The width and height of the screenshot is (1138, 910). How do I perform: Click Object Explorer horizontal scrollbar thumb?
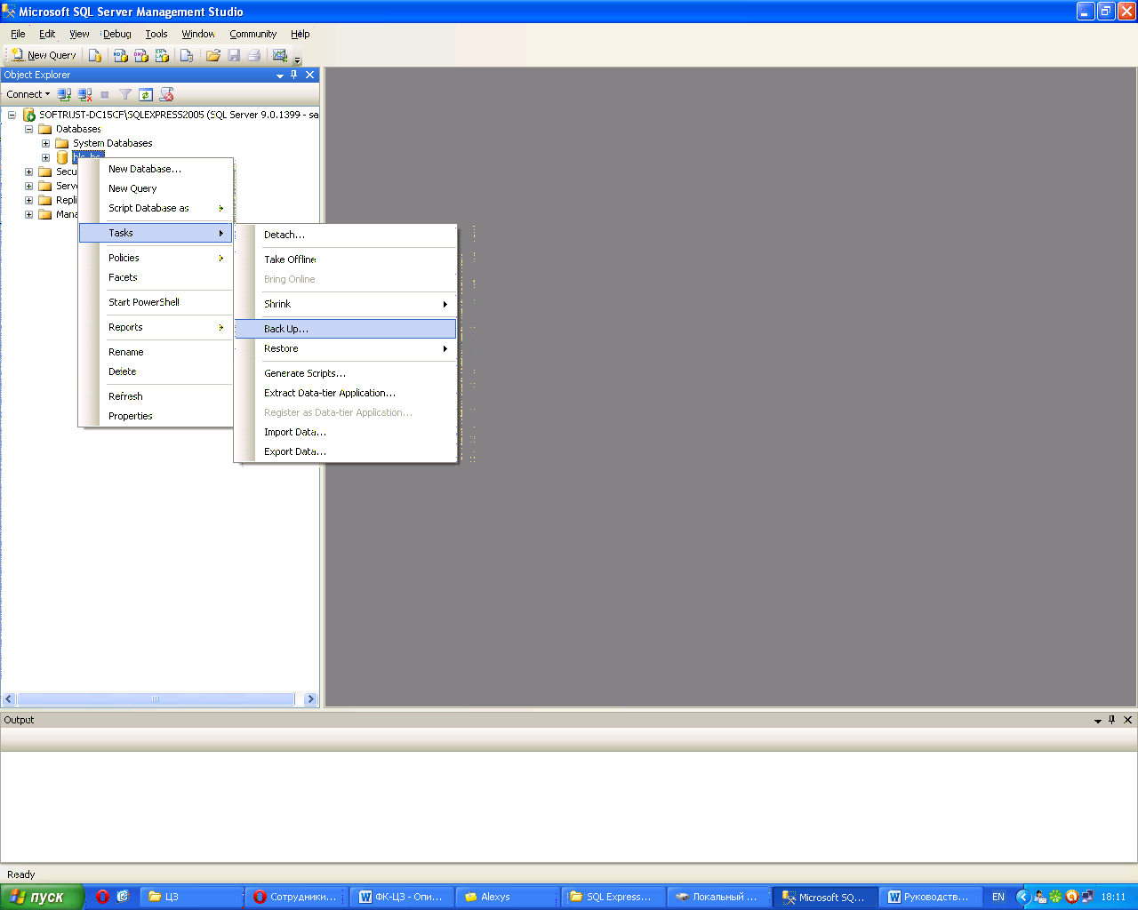click(x=156, y=699)
